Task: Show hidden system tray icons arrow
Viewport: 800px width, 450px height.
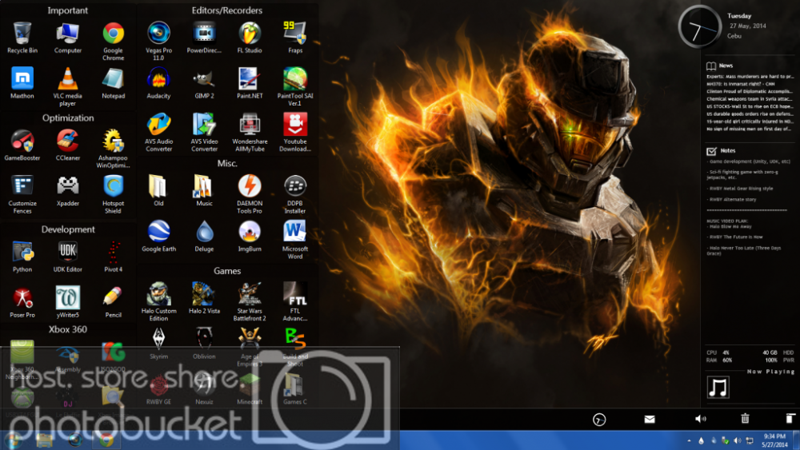Action: tap(689, 441)
